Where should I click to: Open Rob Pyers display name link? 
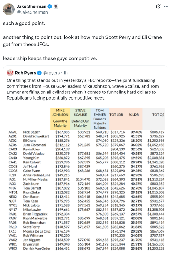tap(26, 73)
